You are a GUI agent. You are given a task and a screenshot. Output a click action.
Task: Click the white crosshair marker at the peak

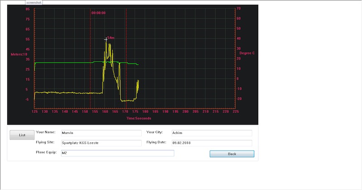(x=106, y=39)
